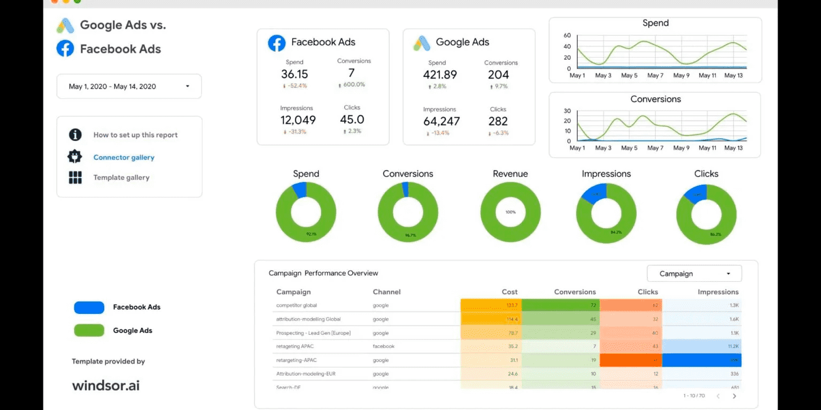Click the green Google Ads color swatch
The width and height of the screenshot is (821, 410).
click(89, 330)
